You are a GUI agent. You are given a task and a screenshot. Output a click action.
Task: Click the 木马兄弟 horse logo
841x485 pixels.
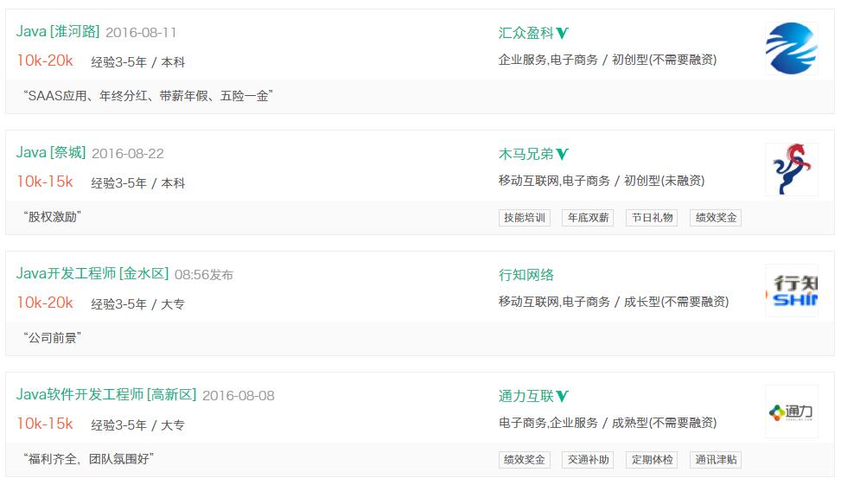coord(791,169)
